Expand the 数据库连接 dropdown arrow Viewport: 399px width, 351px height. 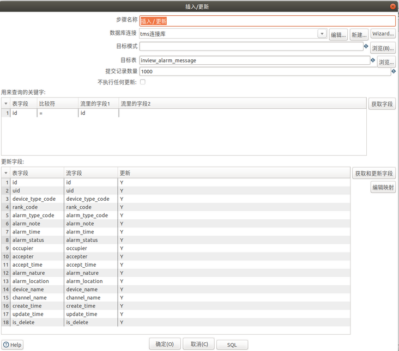pos(322,34)
